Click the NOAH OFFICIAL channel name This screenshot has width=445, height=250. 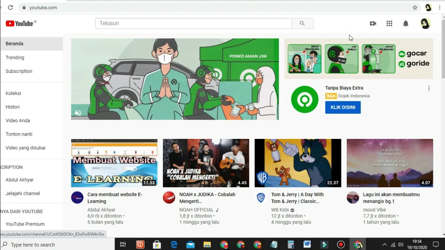coord(196,210)
